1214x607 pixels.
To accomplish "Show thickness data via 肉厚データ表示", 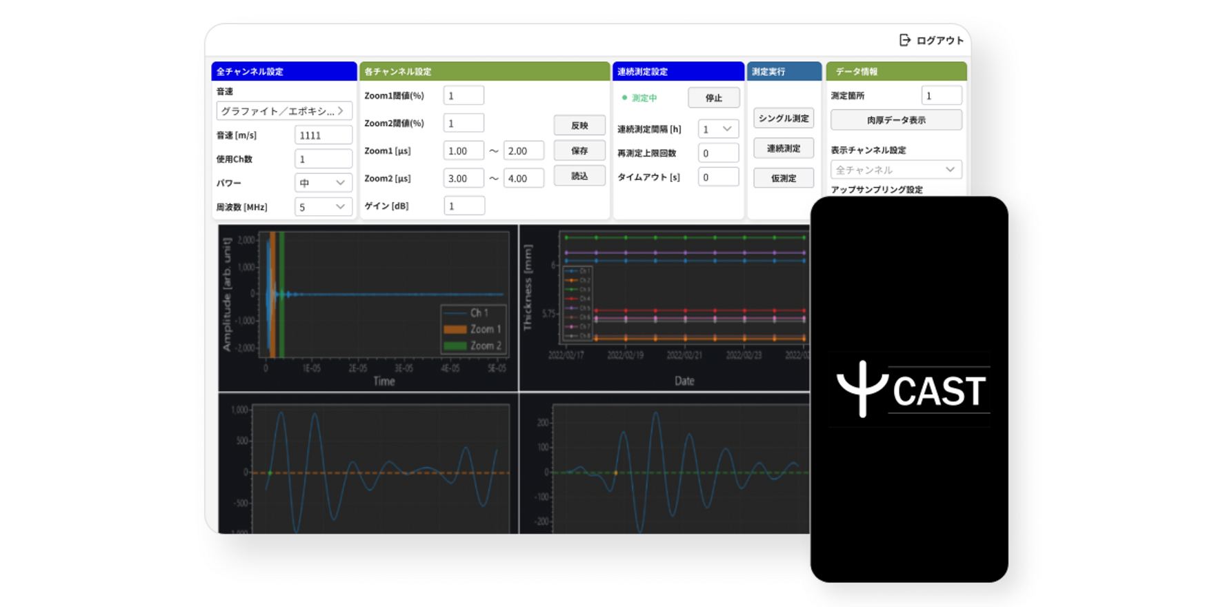I will tap(896, 120).
